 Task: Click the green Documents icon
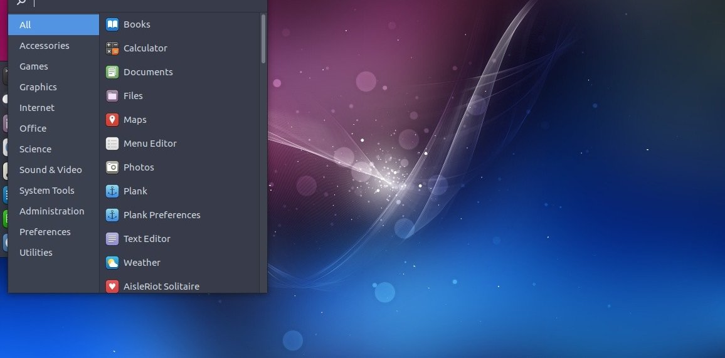112,72
